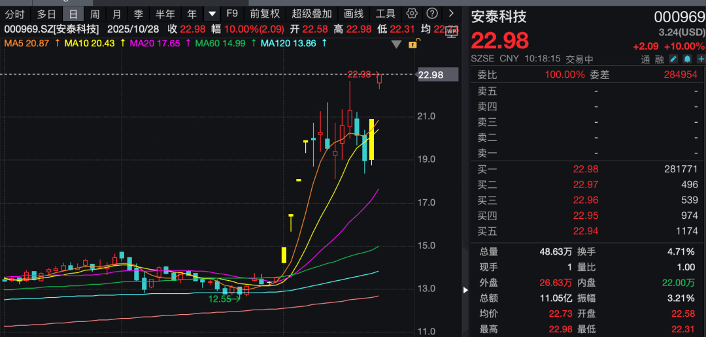Click the MA60 14.99 indicator label

(x=221, y=44)
